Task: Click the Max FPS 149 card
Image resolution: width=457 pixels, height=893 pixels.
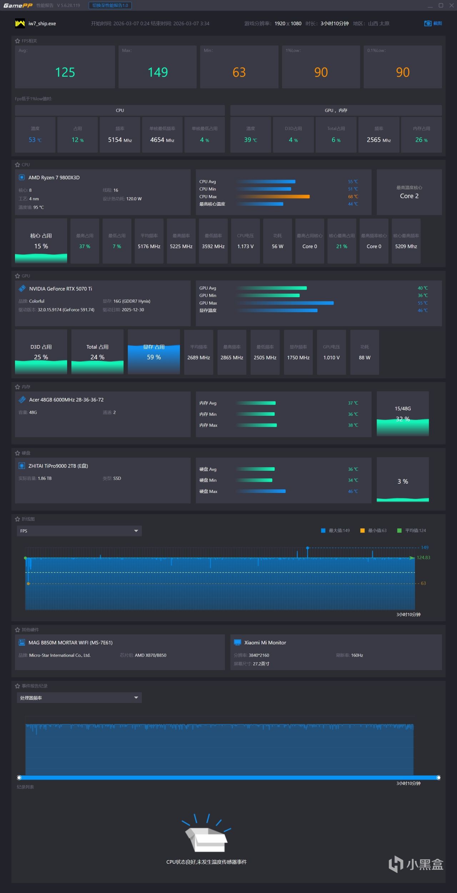Action: (x=157, y=67)
